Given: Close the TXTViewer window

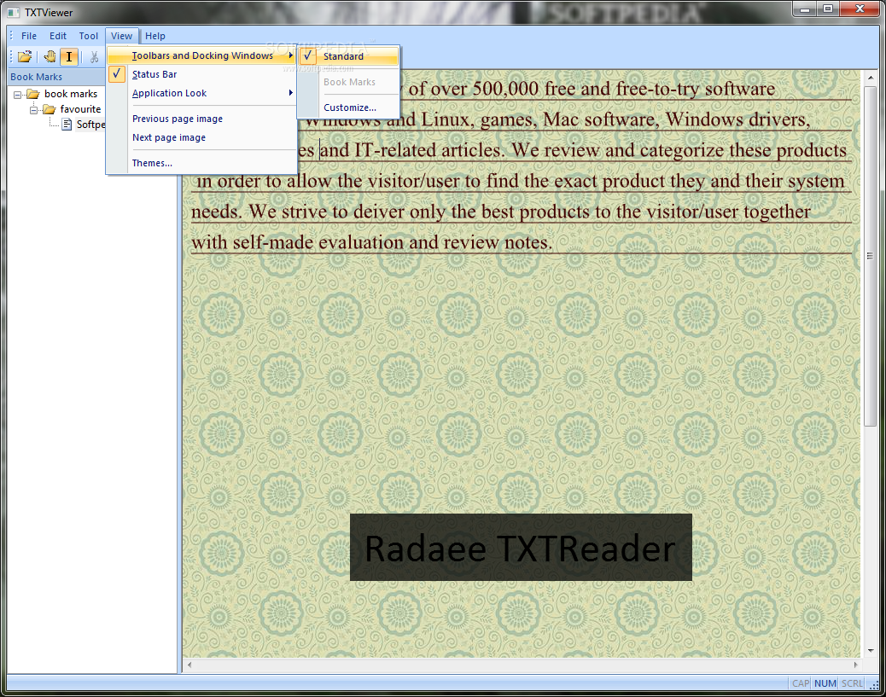Looking at the screenshot, I should (860, 9).
